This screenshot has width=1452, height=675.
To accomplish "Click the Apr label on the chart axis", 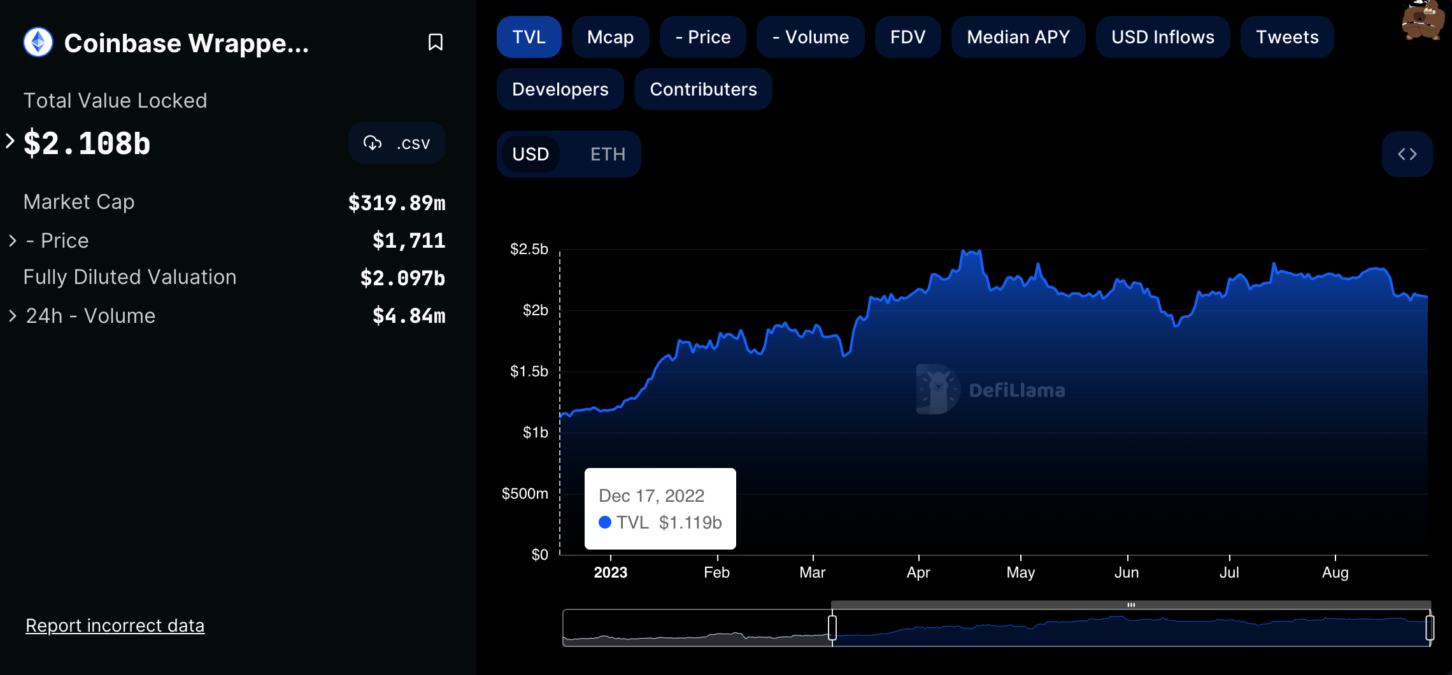I will click(x=918, y=572).
